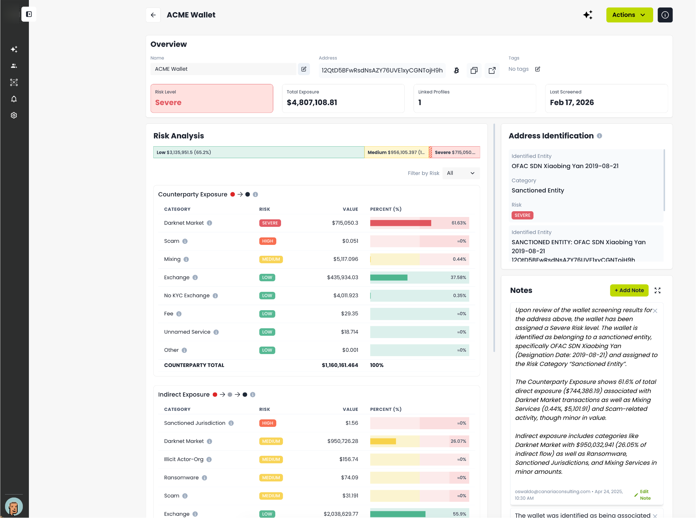
Task: Edit the wallet tags
Action: [x=538, y=69]
